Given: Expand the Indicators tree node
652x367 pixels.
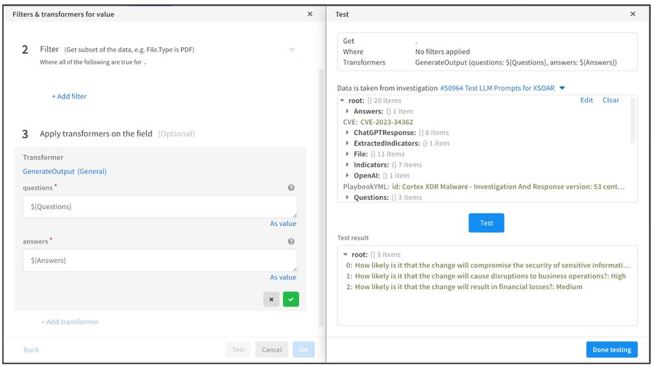Looking at the screenshot, I should [348, 165].
